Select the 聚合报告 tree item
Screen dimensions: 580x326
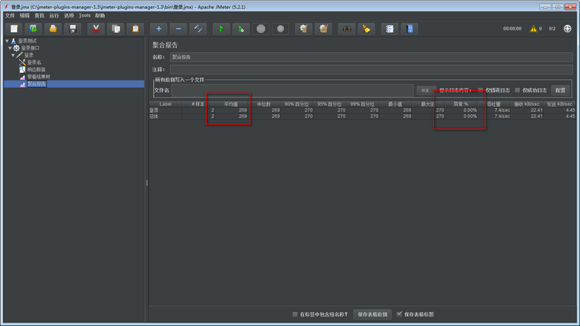click(37, 84)
